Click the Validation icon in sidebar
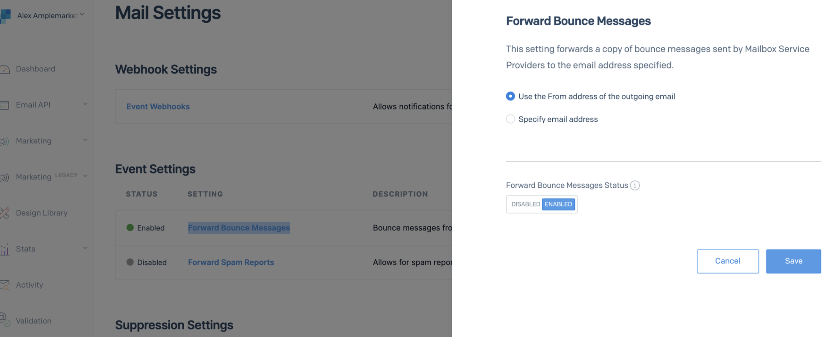The width and height of the screenshot is (839, 337). point(5,320)
